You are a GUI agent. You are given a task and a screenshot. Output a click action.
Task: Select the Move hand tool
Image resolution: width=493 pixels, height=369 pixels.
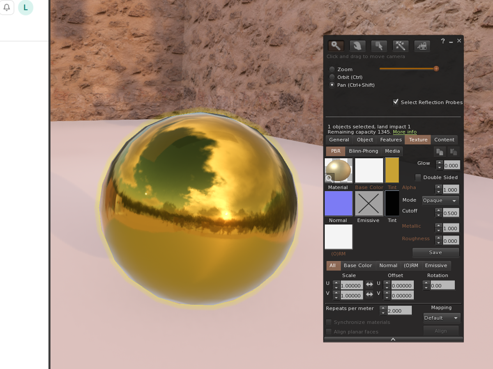tap(357, 46)
